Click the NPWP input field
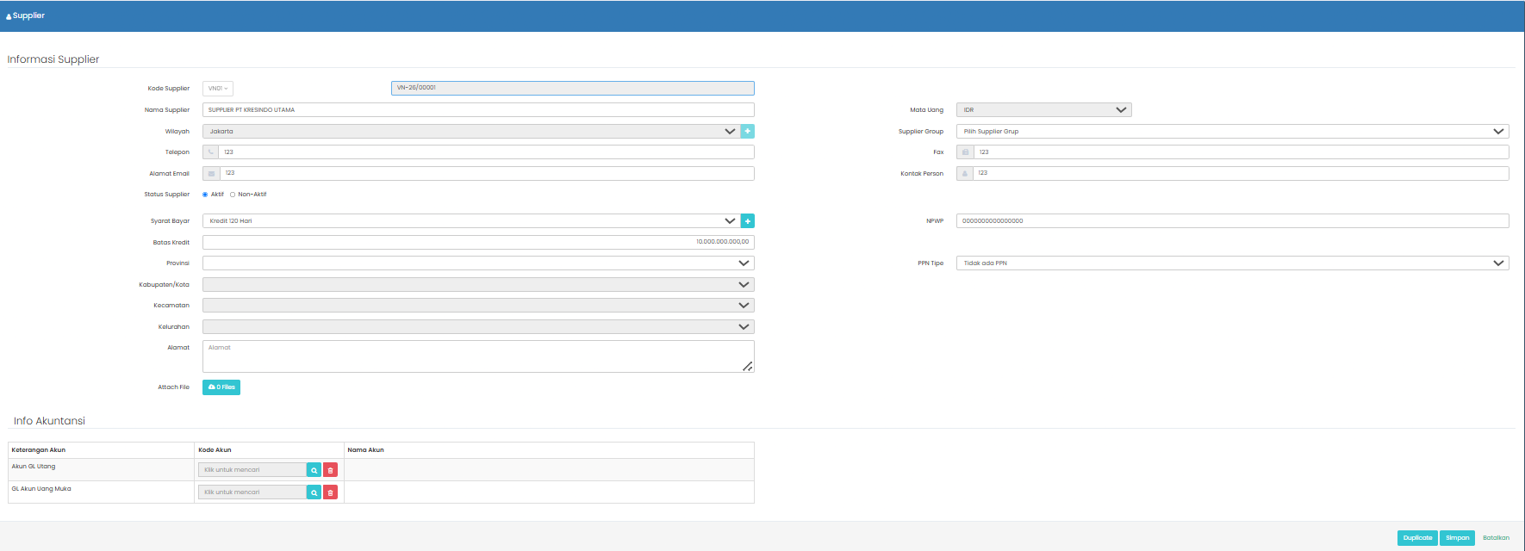This screenshot has width=1525, height=551. click(x=1233, y=221)
